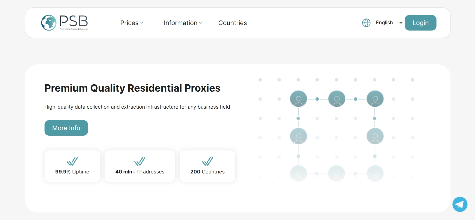Click the More Info button
475x220 pixels.
(x=66, y=128)
